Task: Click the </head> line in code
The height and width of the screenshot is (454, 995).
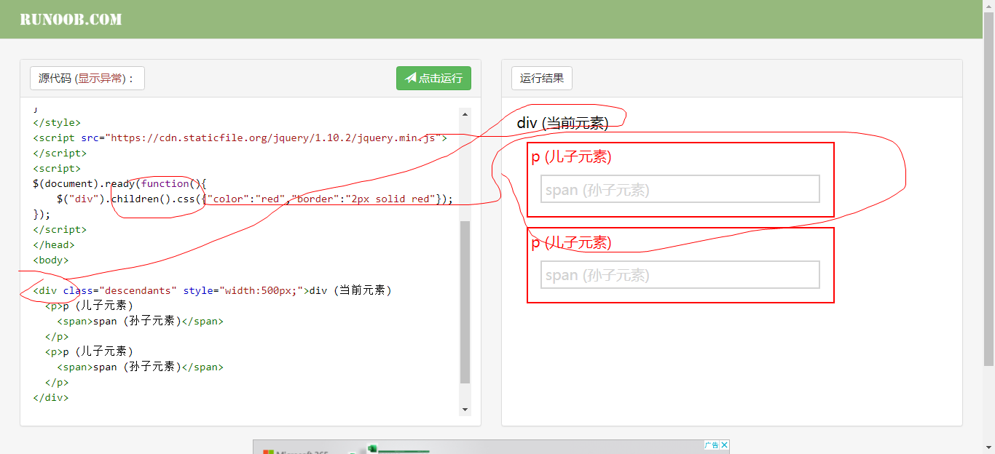Action: [x=54, y=244]
